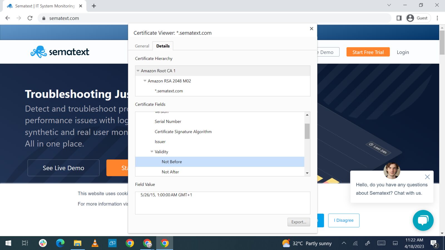Click the Demo button in header
This screenshot has height=250, width=445.
(328, 52)
